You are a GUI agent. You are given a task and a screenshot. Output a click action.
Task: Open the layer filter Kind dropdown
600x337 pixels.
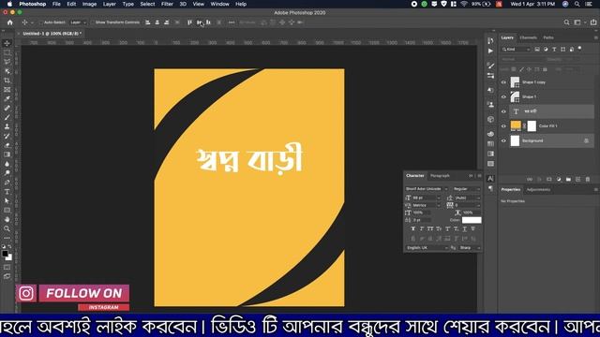517,50
